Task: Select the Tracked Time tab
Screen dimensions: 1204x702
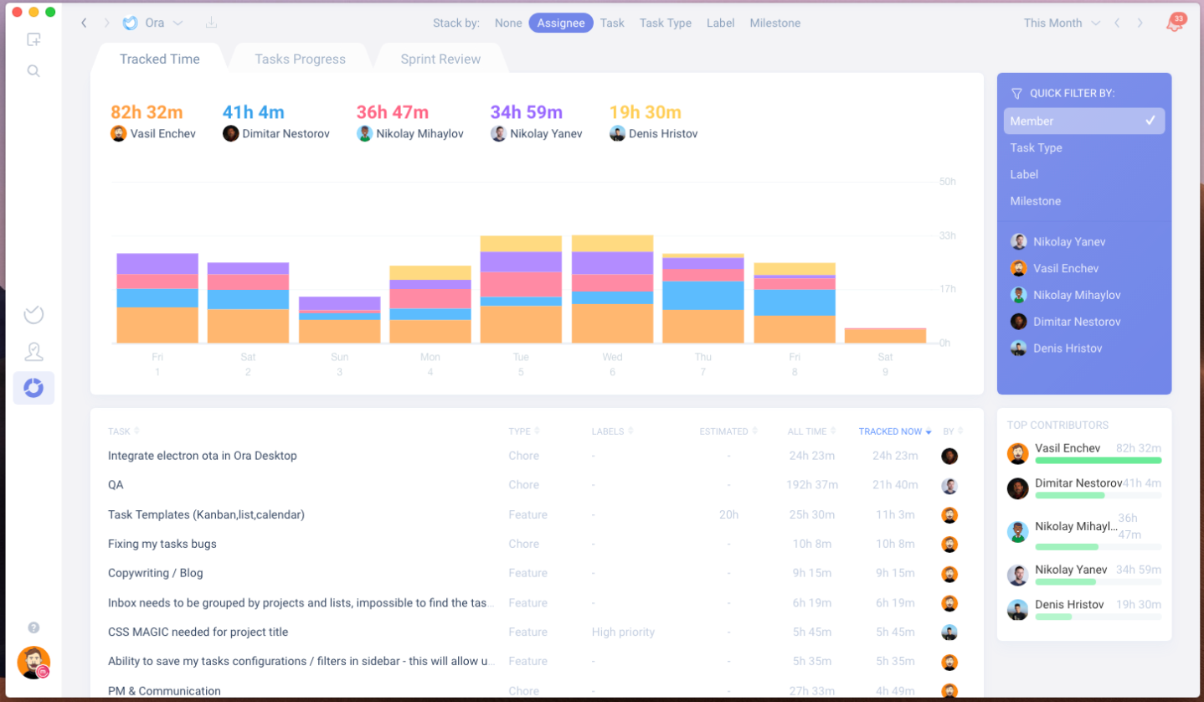Action: pos(159,59)
